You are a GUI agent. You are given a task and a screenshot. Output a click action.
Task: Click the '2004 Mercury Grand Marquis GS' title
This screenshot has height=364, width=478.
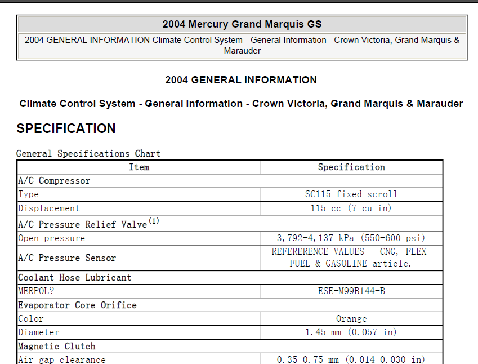pos(242,24)
